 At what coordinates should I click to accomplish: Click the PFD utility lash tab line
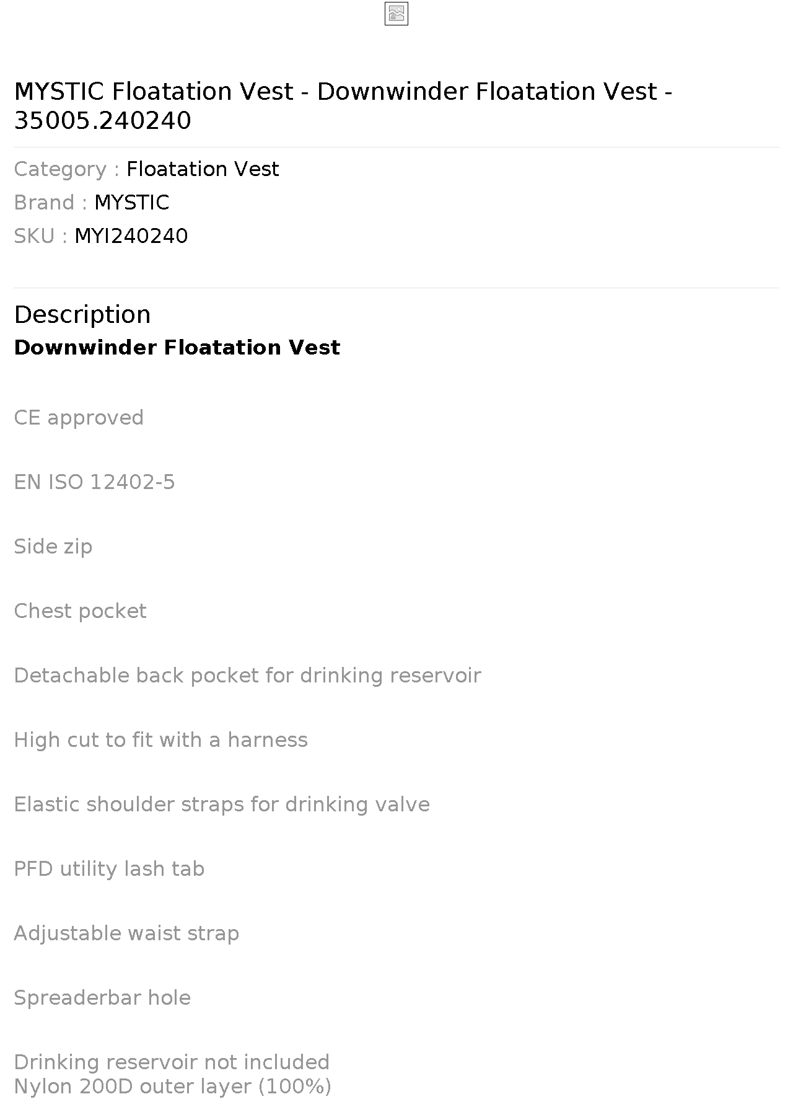pyautogui.click(x=109, y=869)
